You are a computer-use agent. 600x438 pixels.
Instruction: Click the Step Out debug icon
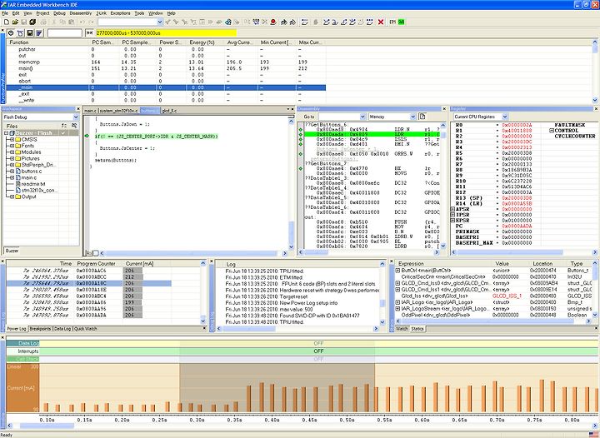[x=343, y=22]
